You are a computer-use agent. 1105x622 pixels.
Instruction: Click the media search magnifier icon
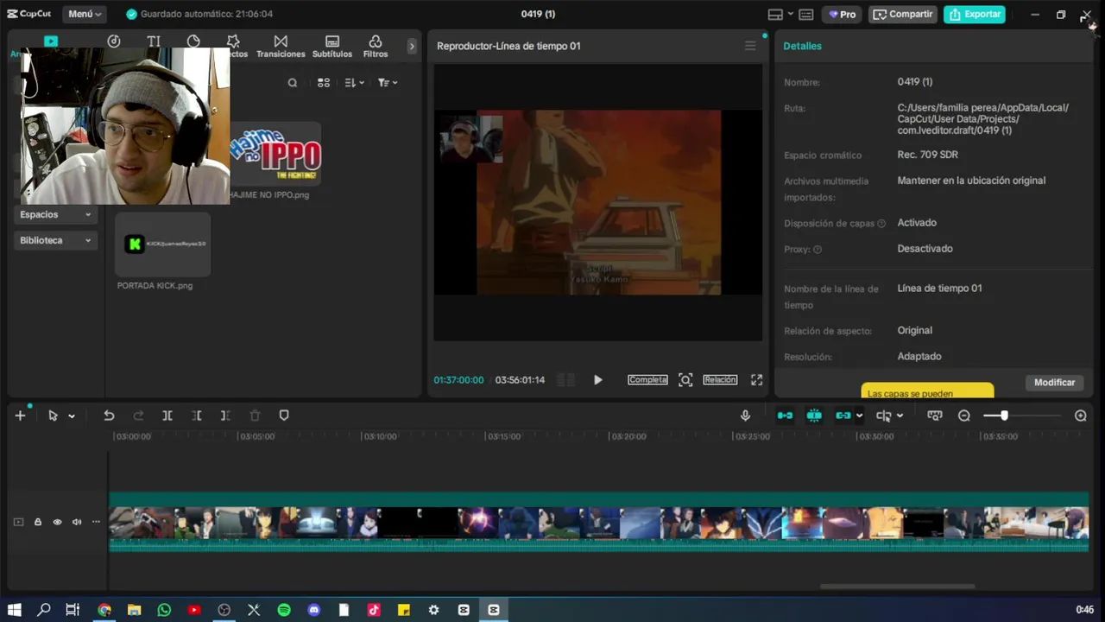293,83
